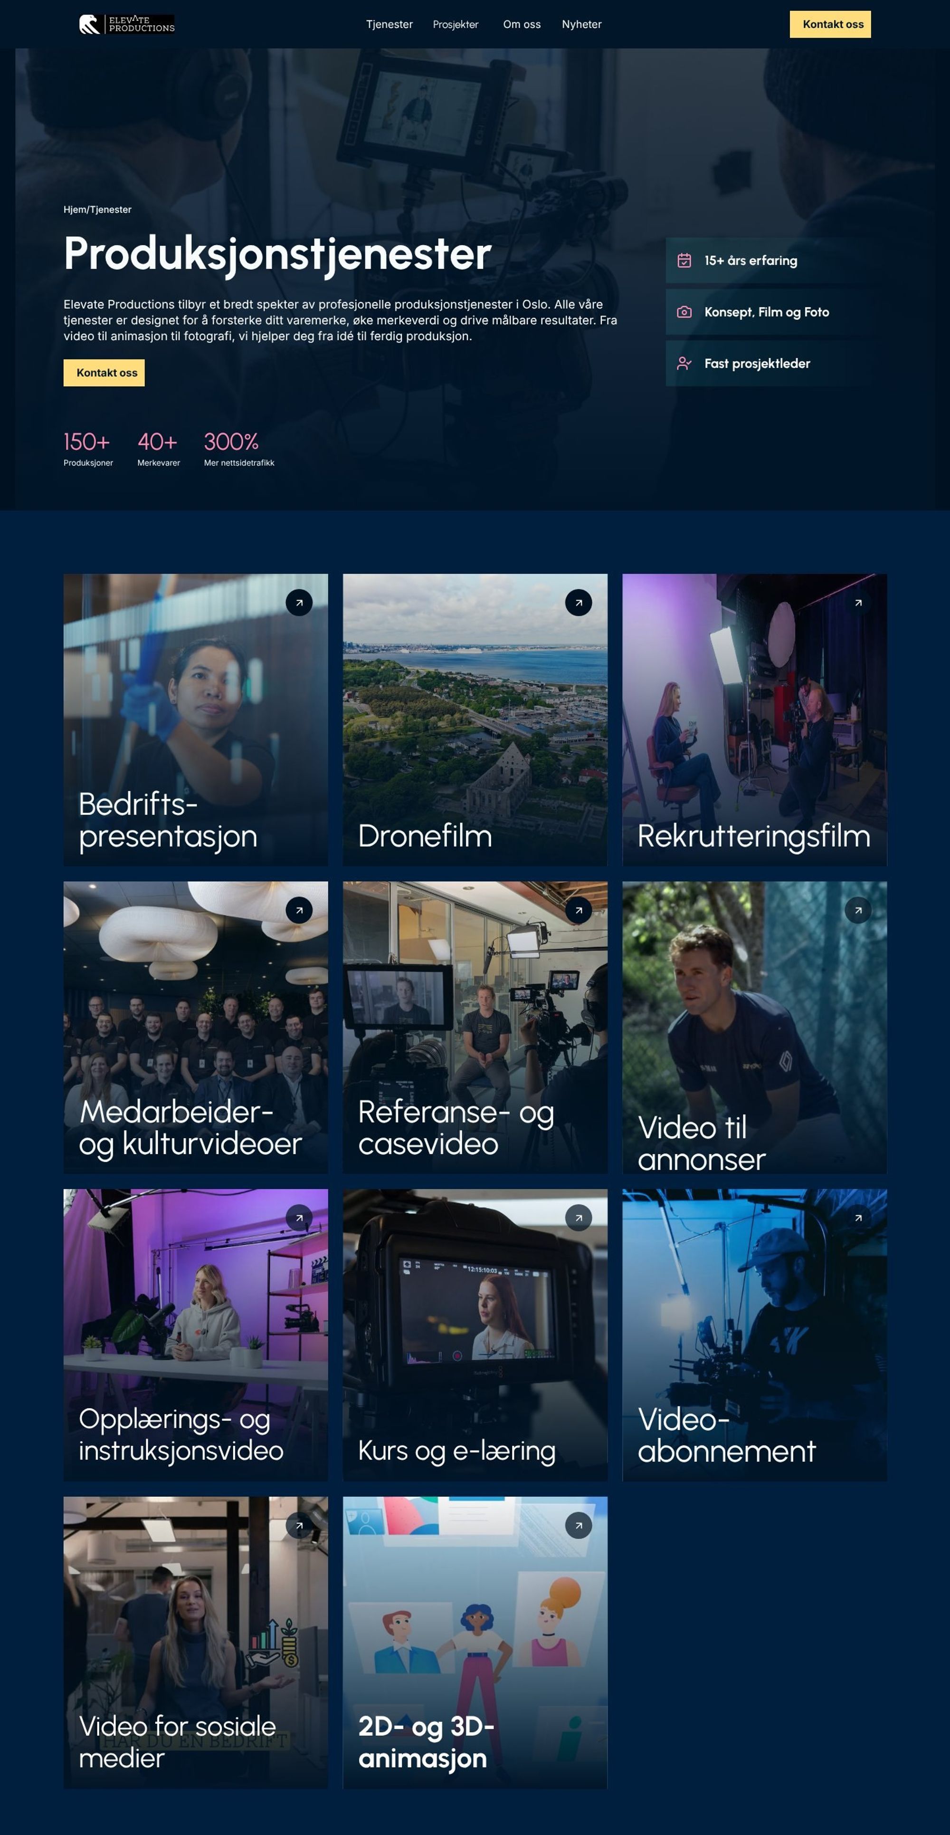950x1835 pixels.
Task: Click the 40+ Merkevarer statistic
Action: point(159,449)
